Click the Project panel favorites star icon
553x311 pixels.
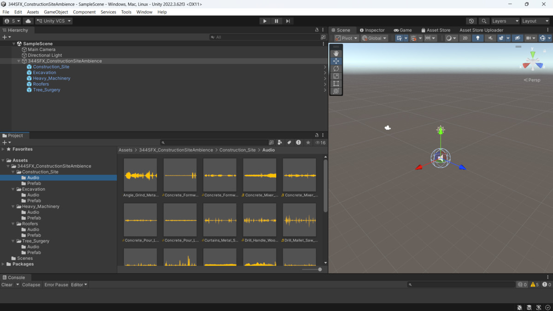click(308, 142)
